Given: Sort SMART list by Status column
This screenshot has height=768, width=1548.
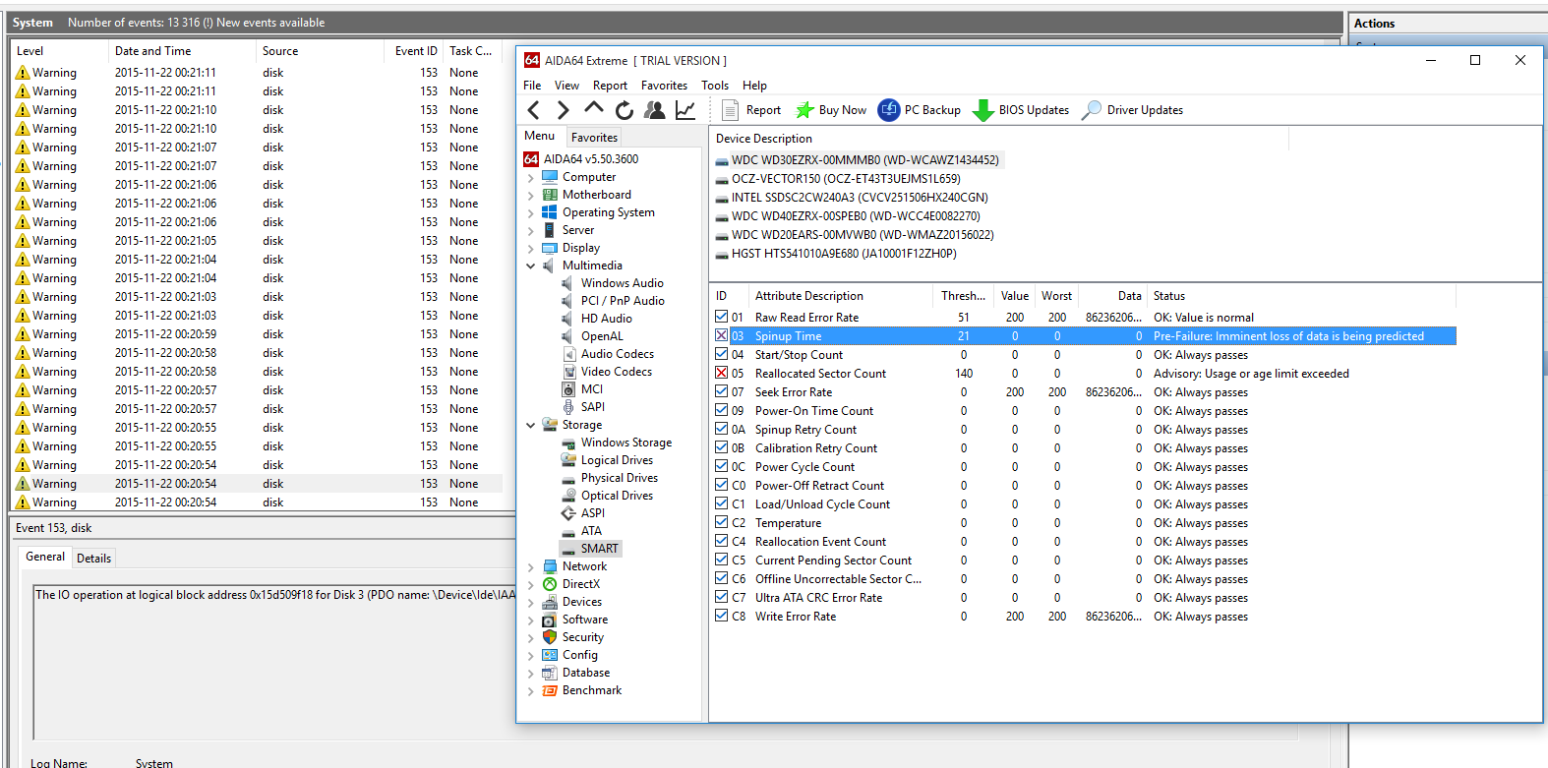Looking at the screenshot, I should pyautogui.click(x=1169, y=296).
